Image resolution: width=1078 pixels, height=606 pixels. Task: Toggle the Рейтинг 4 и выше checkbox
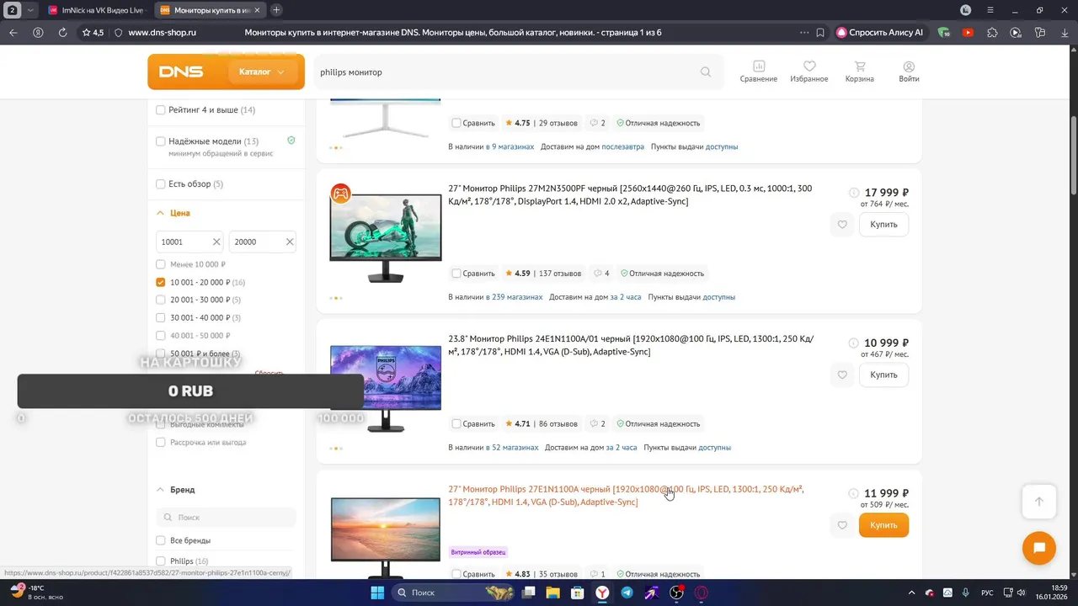pos(161,110)
